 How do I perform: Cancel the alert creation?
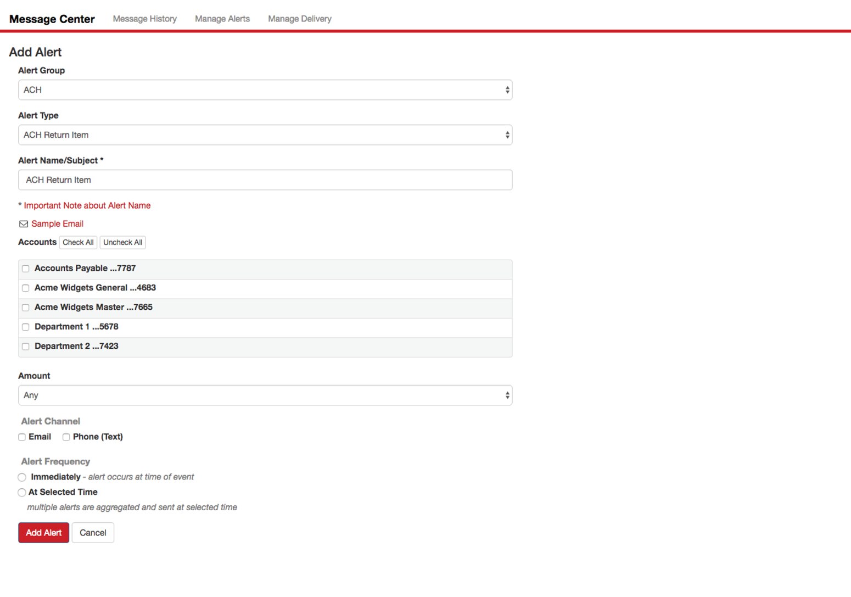[x=93, y=532]
